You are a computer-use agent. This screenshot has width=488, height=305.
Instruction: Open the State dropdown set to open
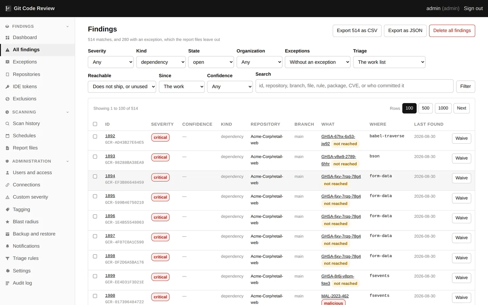pyautogui.click(x=211, y=62)
